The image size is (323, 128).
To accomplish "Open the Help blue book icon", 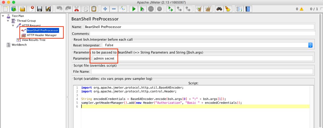I will (x=248, y=9).
